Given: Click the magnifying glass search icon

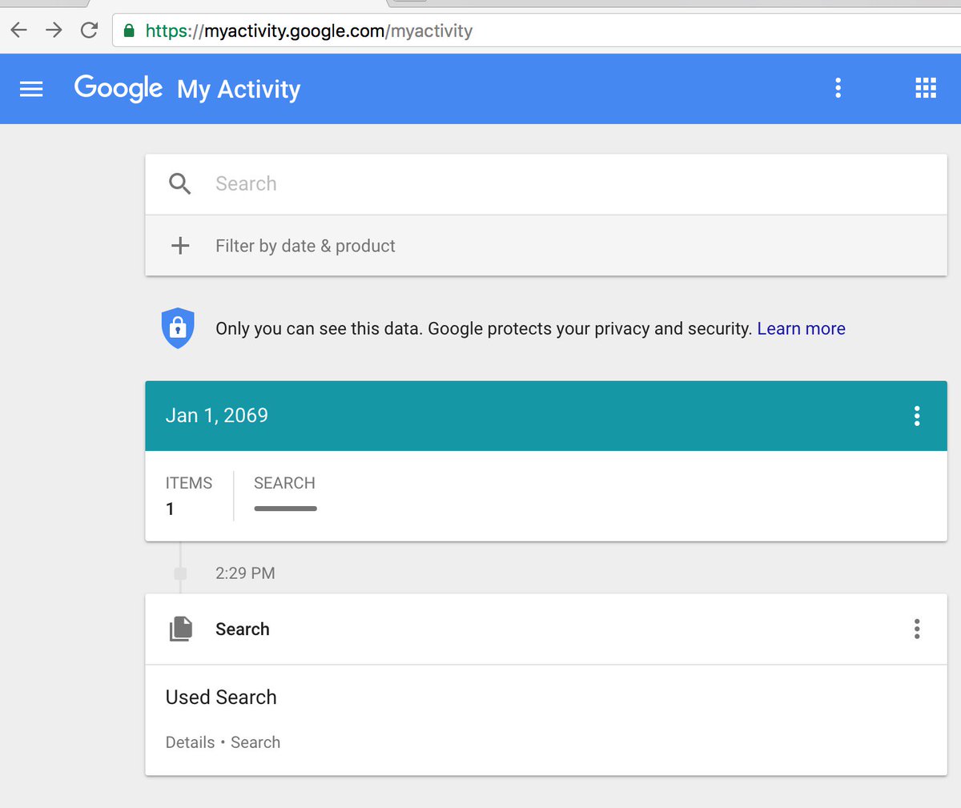Looking at the screenshot, I should click(x=180, y=184).
